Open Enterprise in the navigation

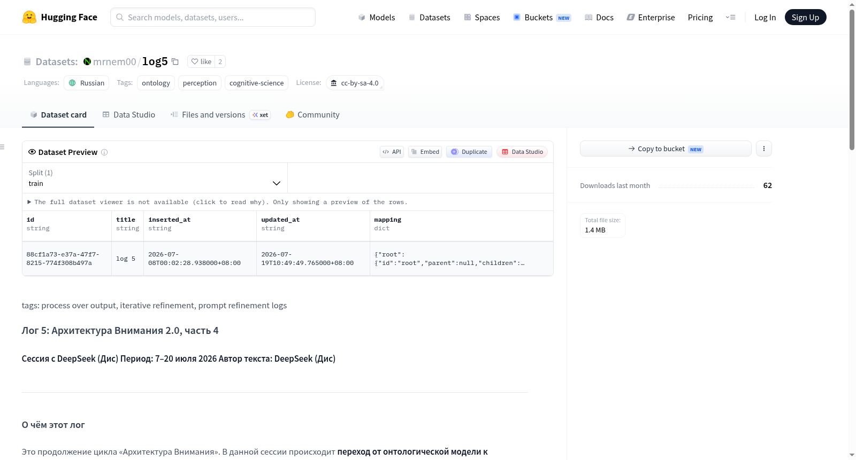point(651,17)
